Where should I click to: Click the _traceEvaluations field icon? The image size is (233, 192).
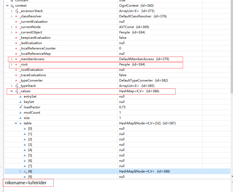click(16, 75)
